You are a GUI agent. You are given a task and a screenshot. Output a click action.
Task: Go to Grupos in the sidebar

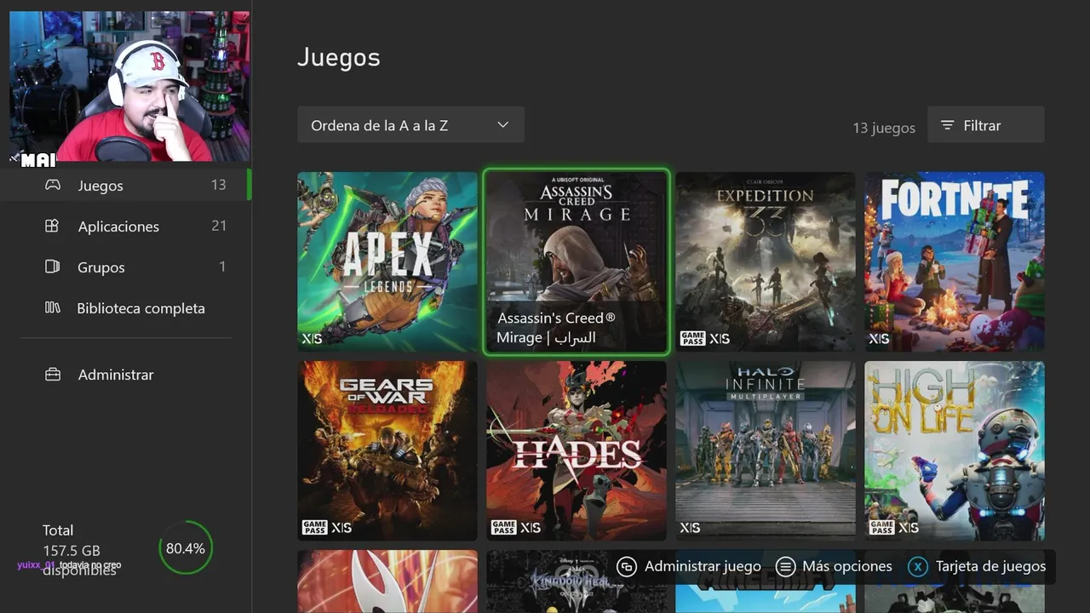pos(125,266)
